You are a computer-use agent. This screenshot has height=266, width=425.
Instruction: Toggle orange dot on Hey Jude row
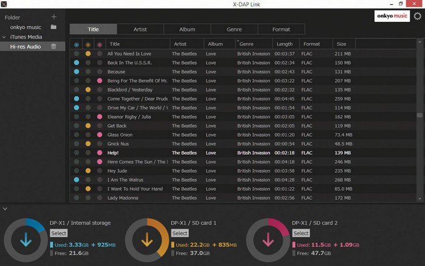(x=88, y=171)
